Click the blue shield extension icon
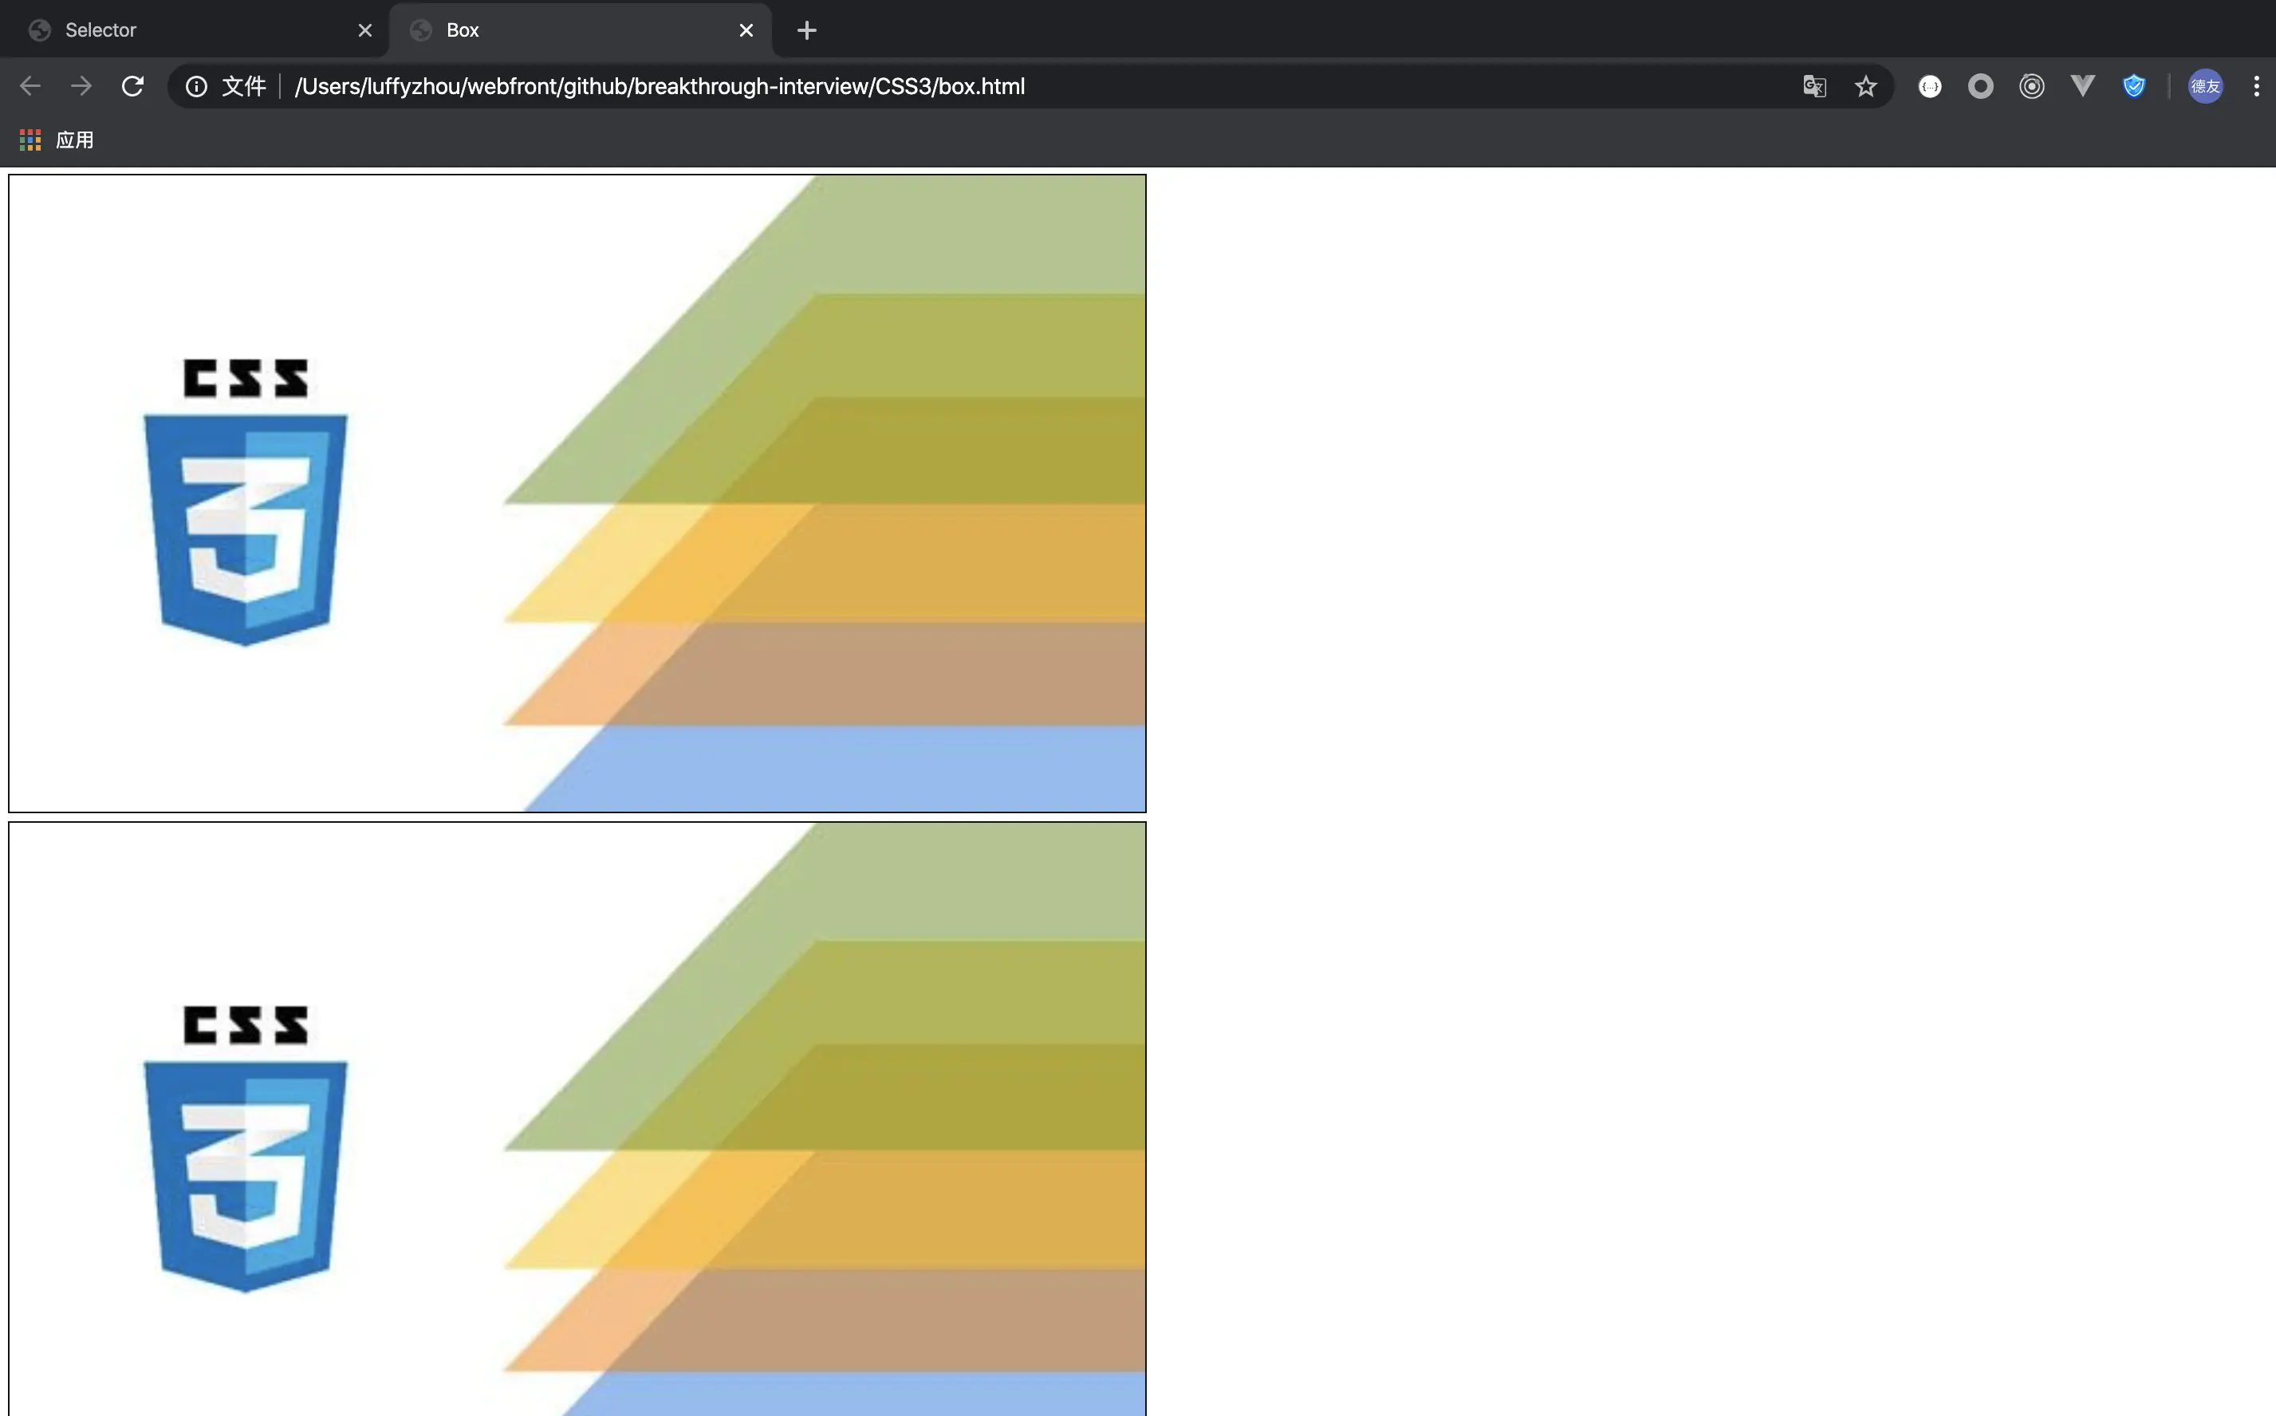Image resolution: width=2276 pixels, height=1416 pixels. coord(2133,86)
